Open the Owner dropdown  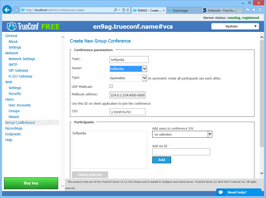click(144, 69)
